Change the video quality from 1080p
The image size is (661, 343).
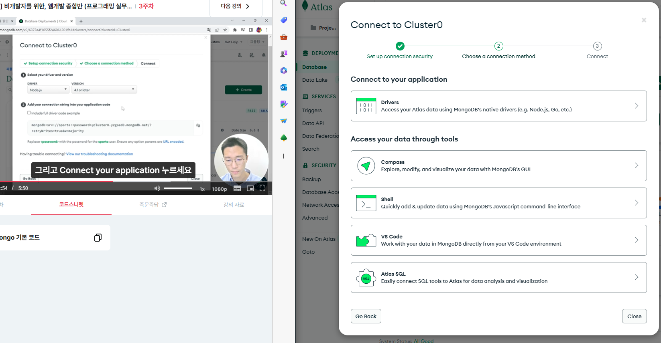point(220,189)
